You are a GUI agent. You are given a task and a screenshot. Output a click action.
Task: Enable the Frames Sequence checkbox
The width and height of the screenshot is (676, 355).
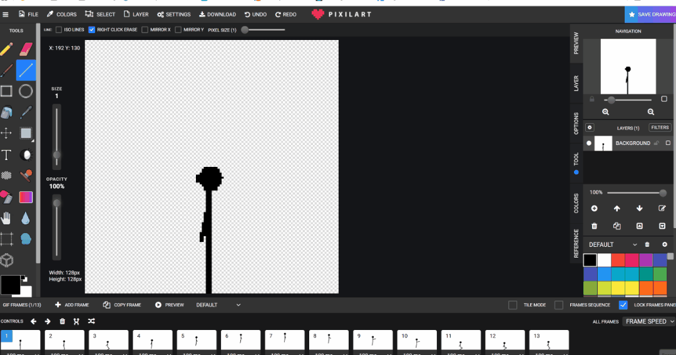(559, 304)
